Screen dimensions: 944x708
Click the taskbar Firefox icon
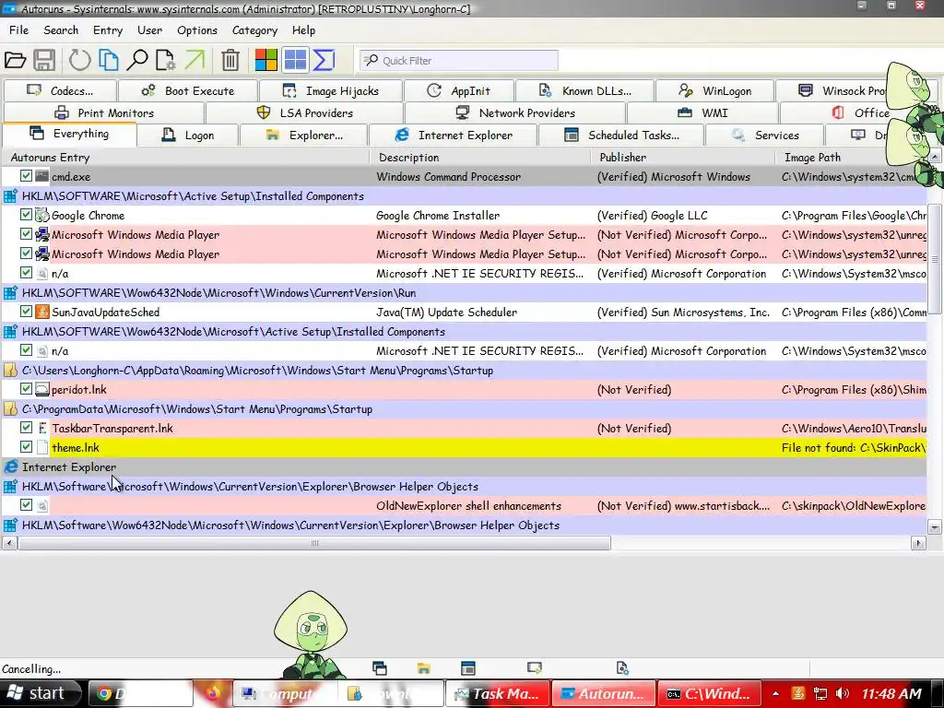(212, 693)
